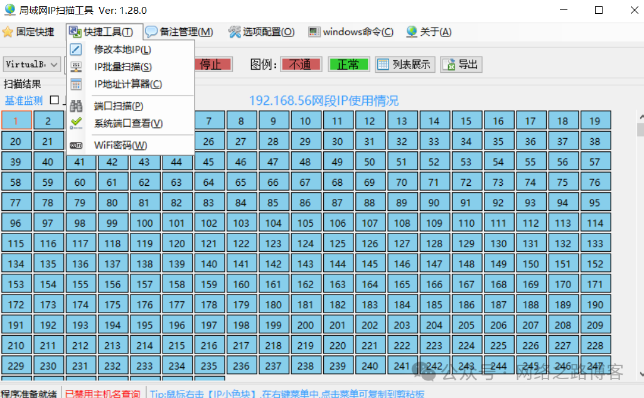Select IP block 228
This screenshot has width=644, height=398.
tap(596, 345)
